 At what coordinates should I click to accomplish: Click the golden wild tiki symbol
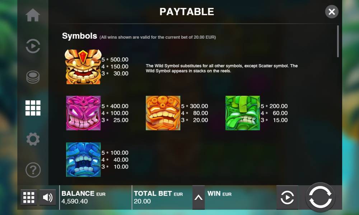click(83, 67)
